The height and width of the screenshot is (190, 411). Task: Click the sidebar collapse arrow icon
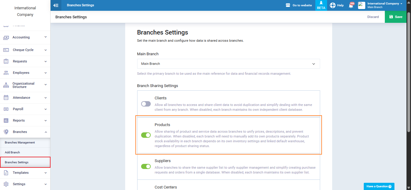point(56,5)
